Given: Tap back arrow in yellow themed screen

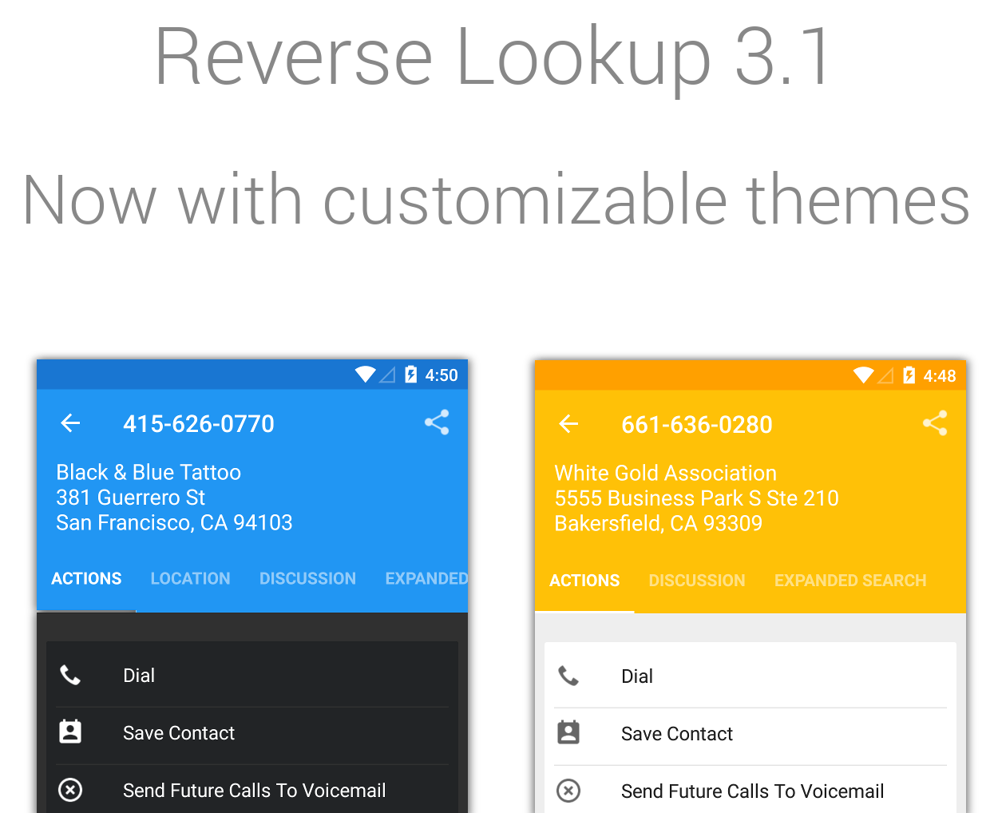Looking at the screenshot, I should point(568,424).
